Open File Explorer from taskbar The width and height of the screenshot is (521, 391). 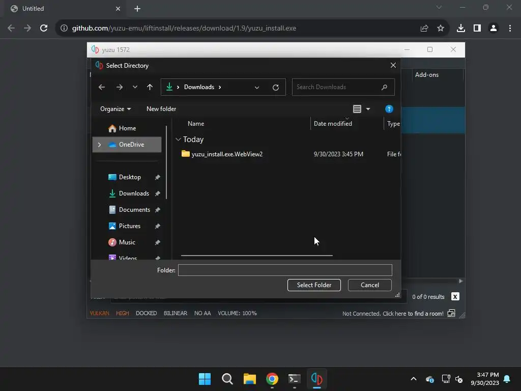(x=249, y=379)
